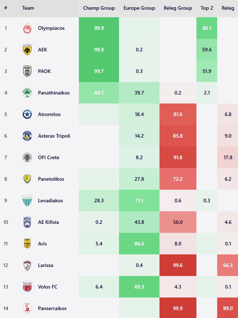The width and height of the screenshot is (238, 318).
Task: Click the Levadiakos team crest
Action: (x=27, y=201)
